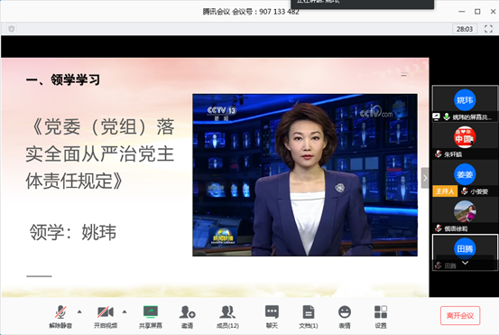Unmute the microphone with 解除静音
499x335 pixels.
pyautogui.click(x=60, y=317)
